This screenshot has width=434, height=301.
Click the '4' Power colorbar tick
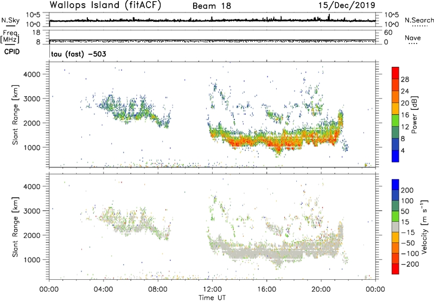pyautogui.click(x=403, y=150)
